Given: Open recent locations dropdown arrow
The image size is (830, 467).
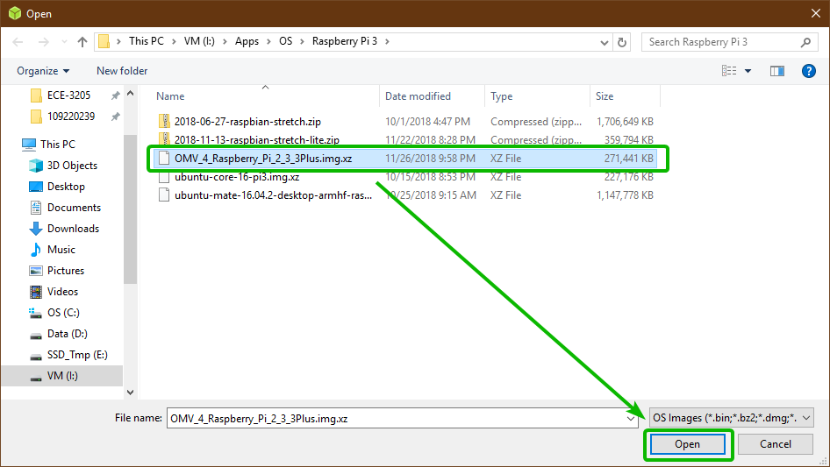Looking at the screenshot, I should coord(64,42).
